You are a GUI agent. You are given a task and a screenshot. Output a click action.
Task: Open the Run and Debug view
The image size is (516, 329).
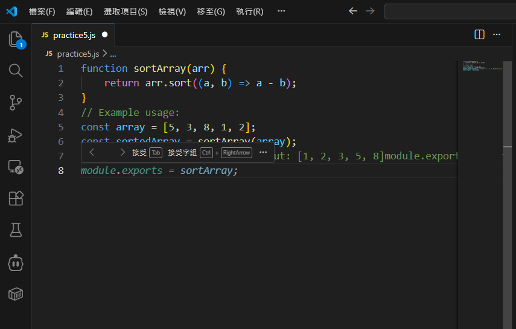(16, 135)
